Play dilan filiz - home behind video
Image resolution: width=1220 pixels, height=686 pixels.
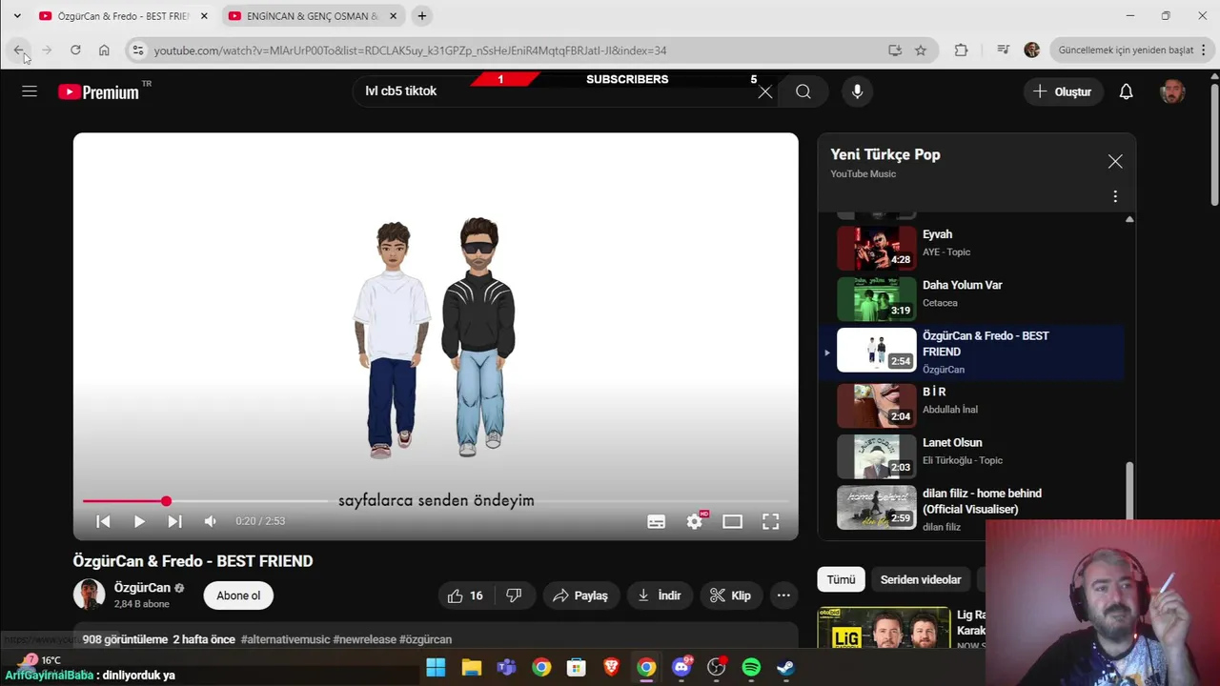tap(972, 508)
